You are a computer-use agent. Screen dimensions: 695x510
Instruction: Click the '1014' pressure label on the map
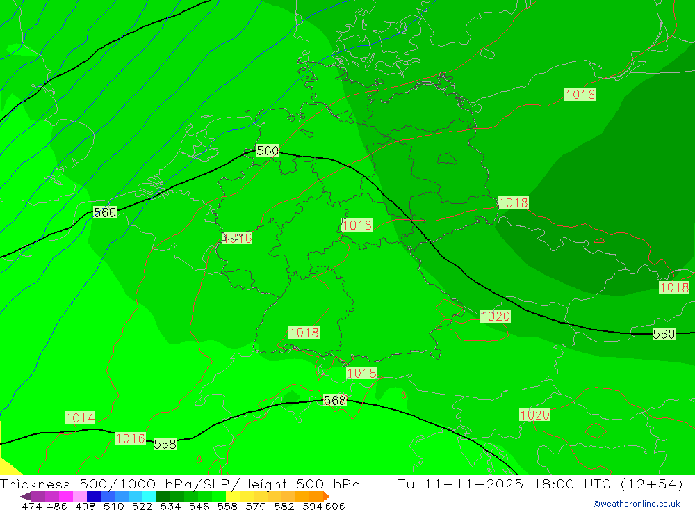(80, 417)
